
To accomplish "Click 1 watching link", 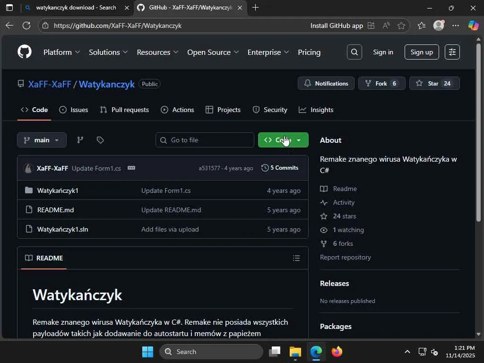I will (348, 230).
